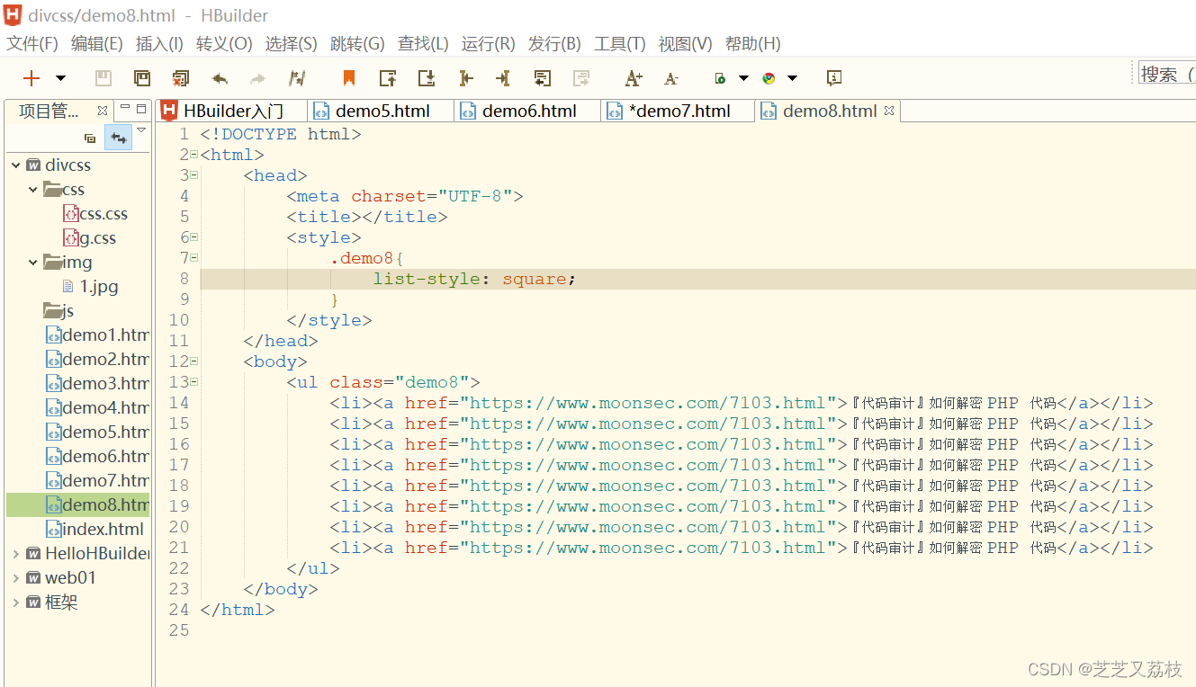Click the Save All toolbar icon
The height and width of the screenshot is (687, 1196).
(x=142, y=78)
